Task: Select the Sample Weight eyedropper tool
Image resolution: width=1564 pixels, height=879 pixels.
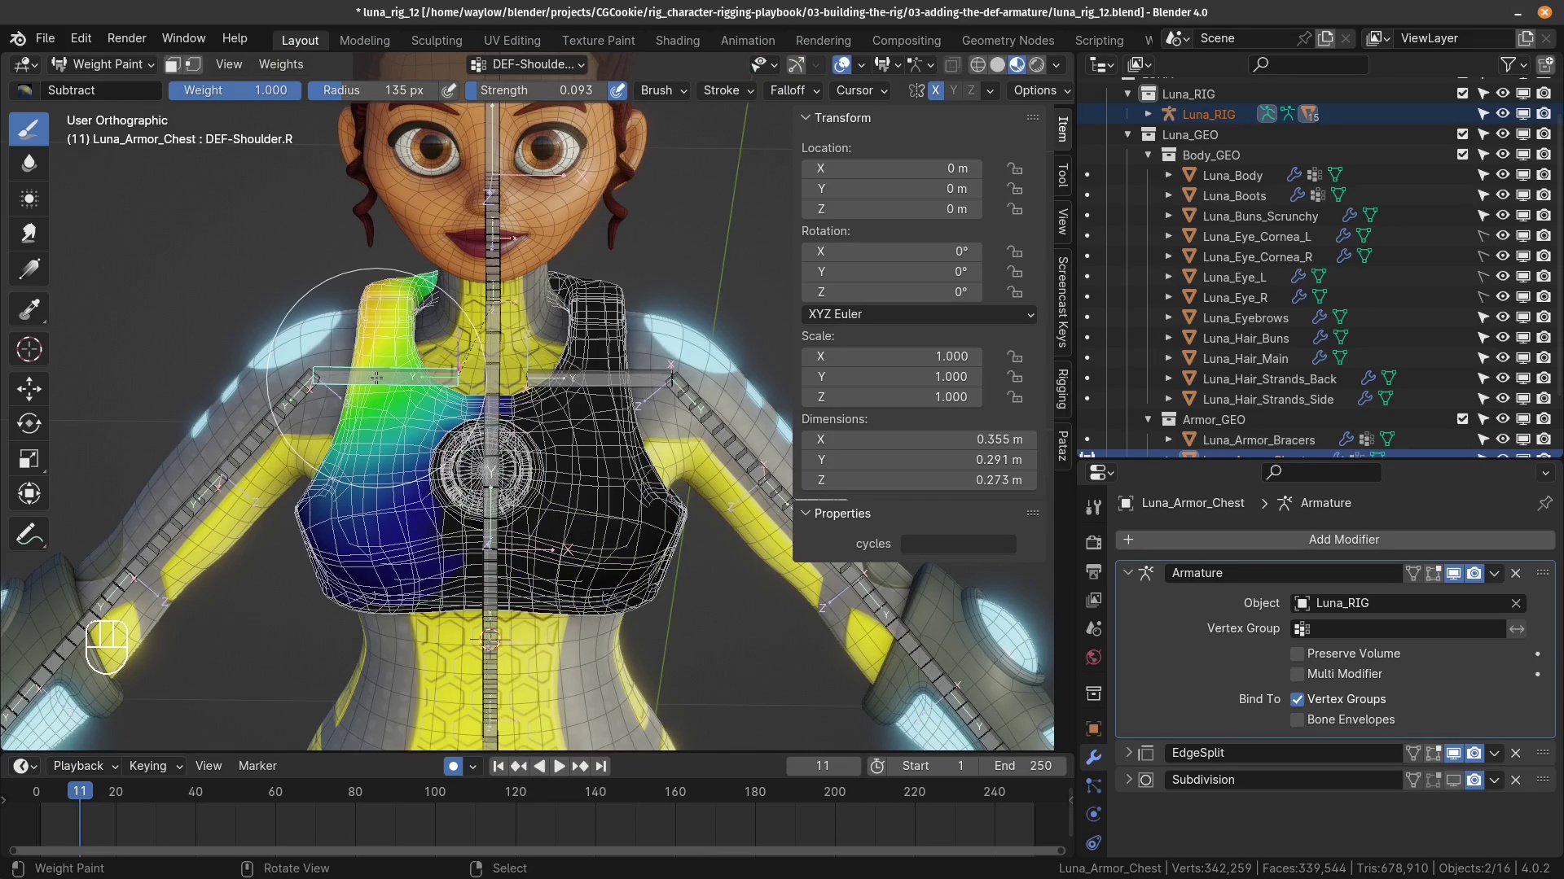Action: (29, 309)
